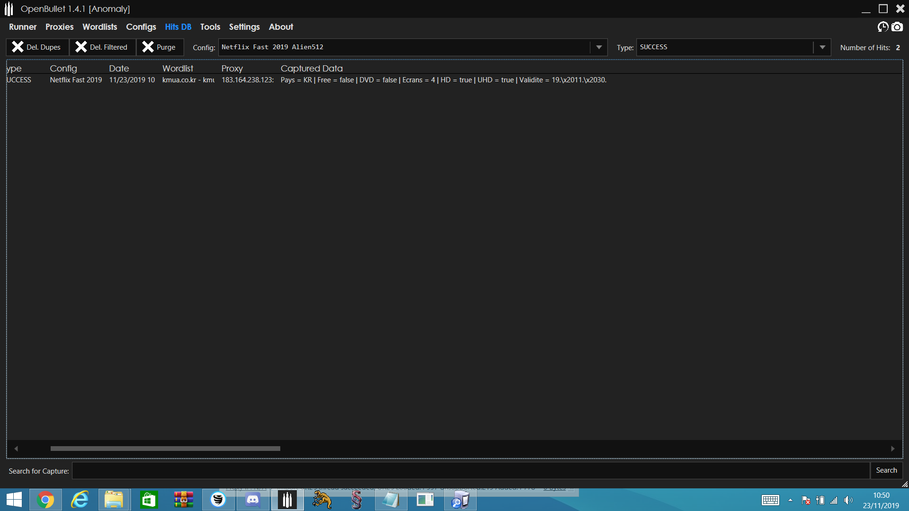Click the Search button

coord(886,470)
